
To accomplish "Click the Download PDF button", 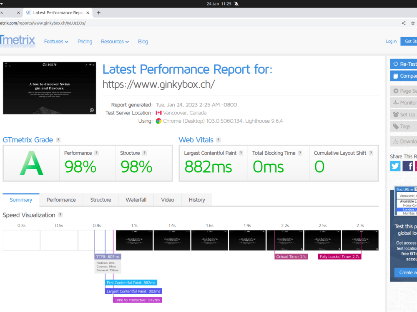I will tap(403, 141).
